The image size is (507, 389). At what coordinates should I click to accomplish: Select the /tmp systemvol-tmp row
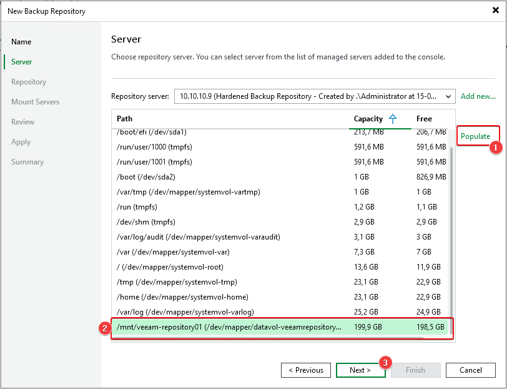[177, 282]
